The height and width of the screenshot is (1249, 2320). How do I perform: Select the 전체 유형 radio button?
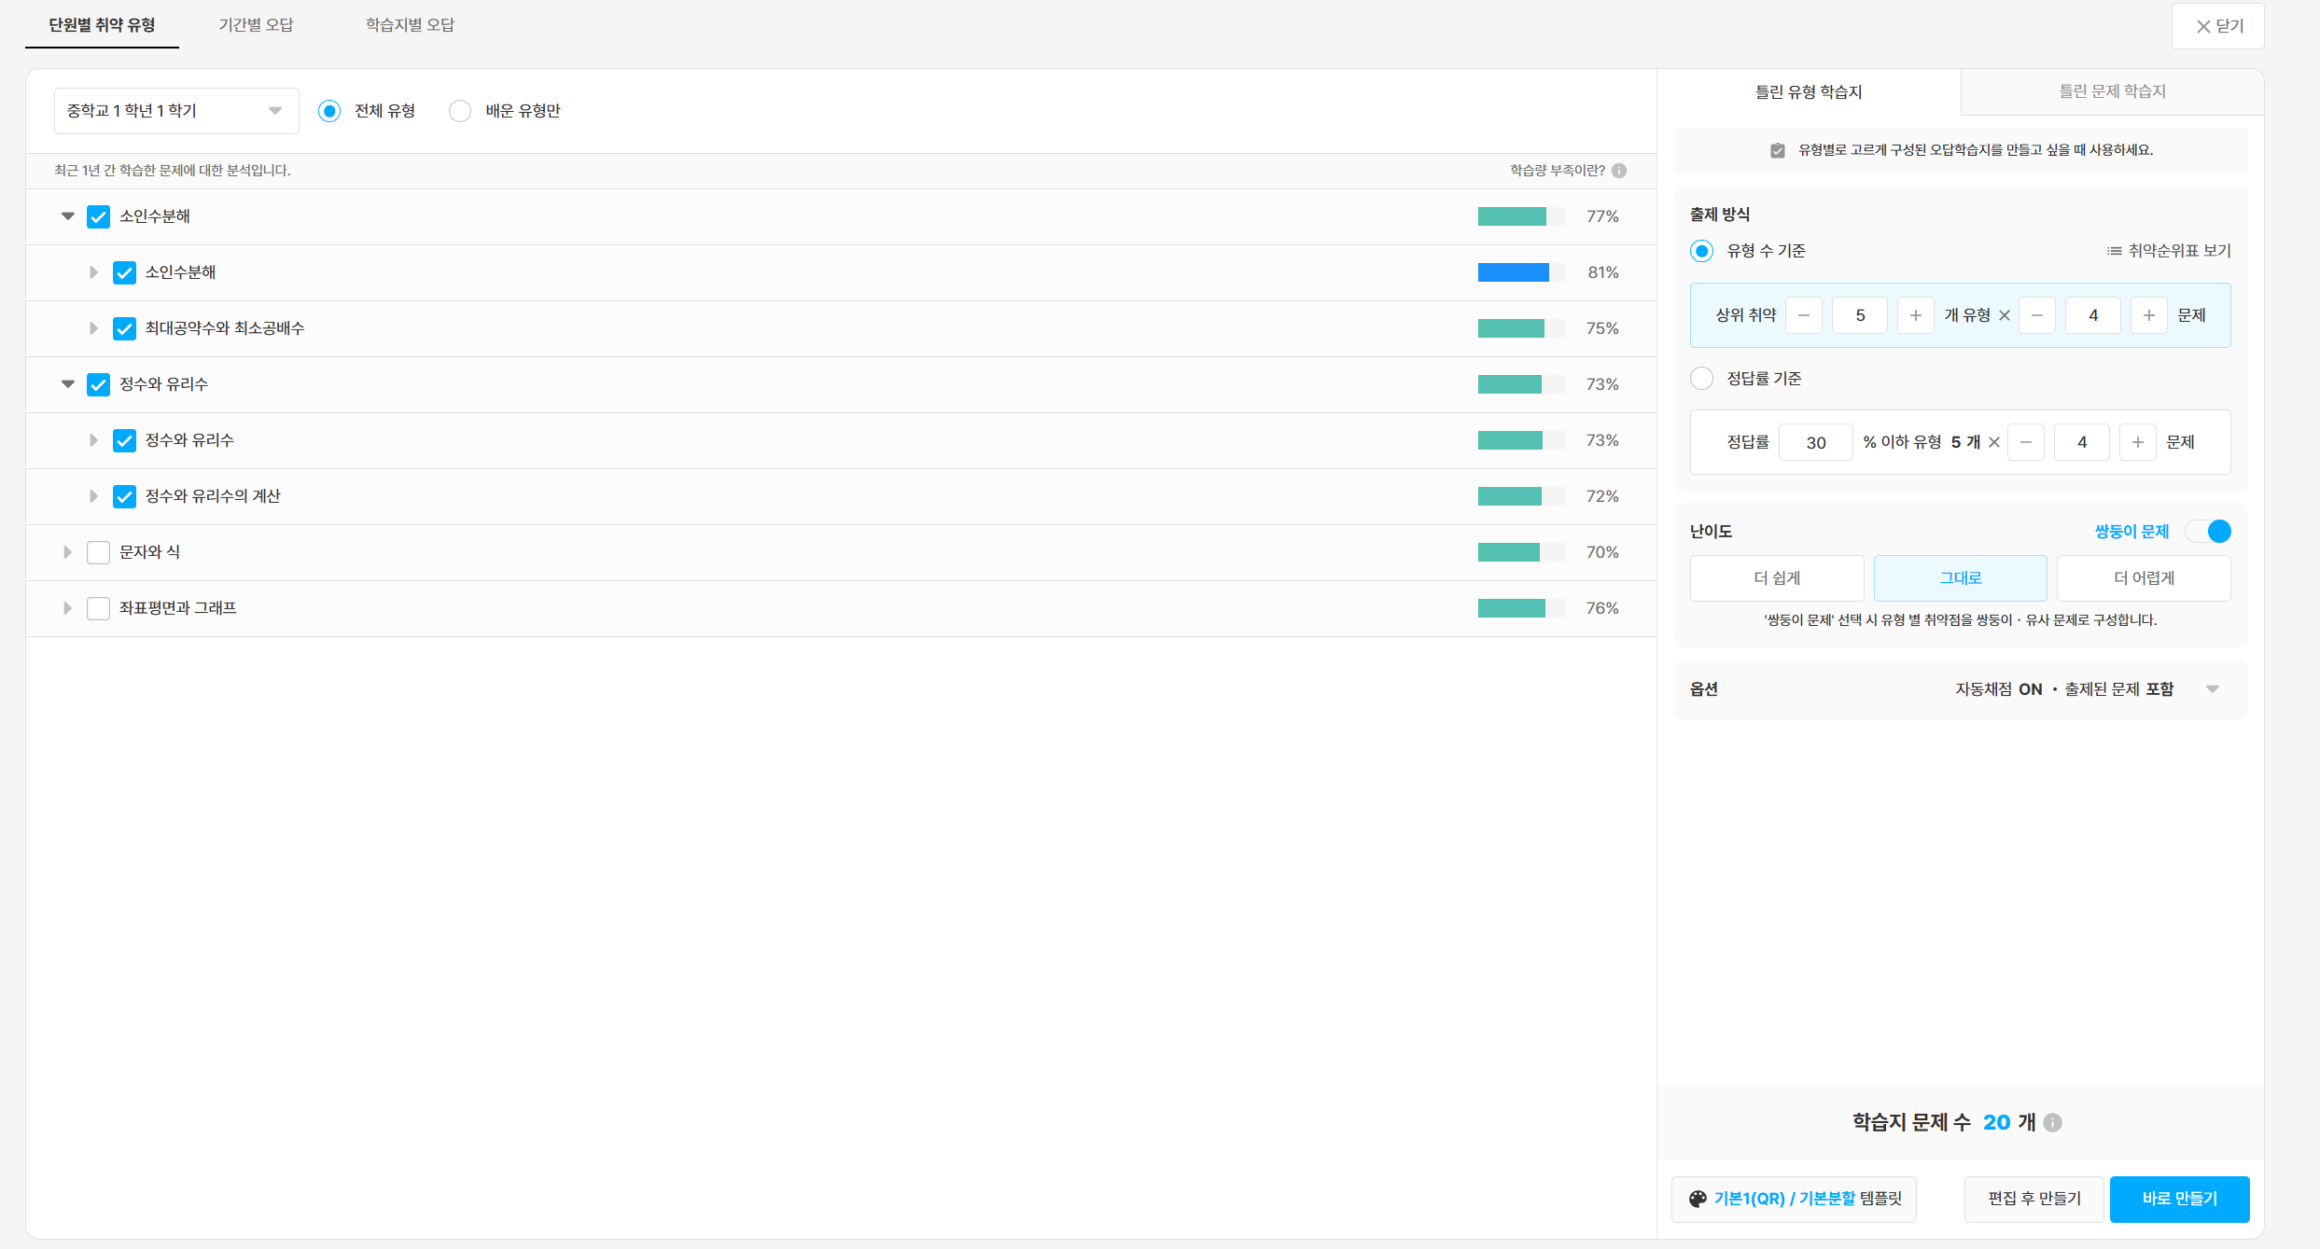[x=329, y=111]
